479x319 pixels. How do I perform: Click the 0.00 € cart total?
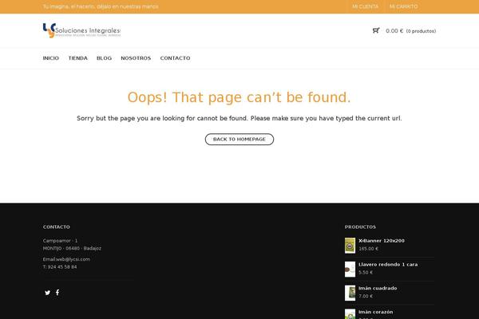[394, 31]
